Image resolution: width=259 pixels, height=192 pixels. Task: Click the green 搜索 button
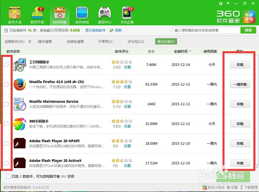(x=248, y=30)
